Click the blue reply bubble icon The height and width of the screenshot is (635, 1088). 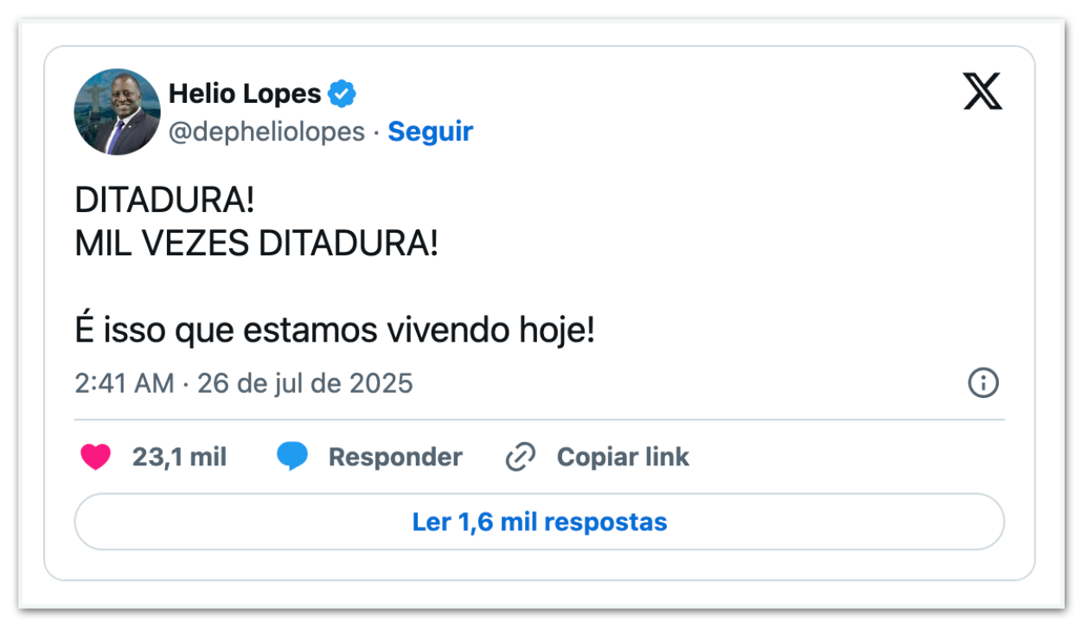(292, 457)
